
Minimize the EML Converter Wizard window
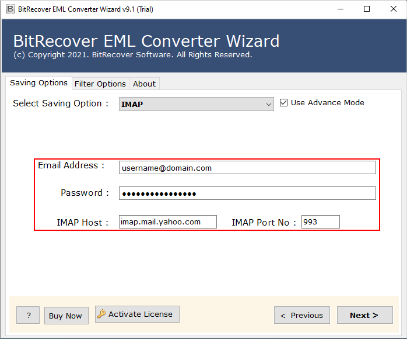click(x=340, y=9)
